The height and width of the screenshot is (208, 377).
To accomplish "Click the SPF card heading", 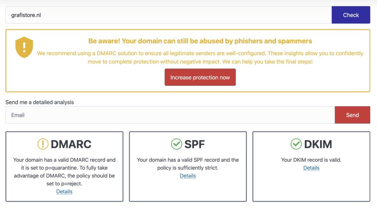I will coord(194,144).
